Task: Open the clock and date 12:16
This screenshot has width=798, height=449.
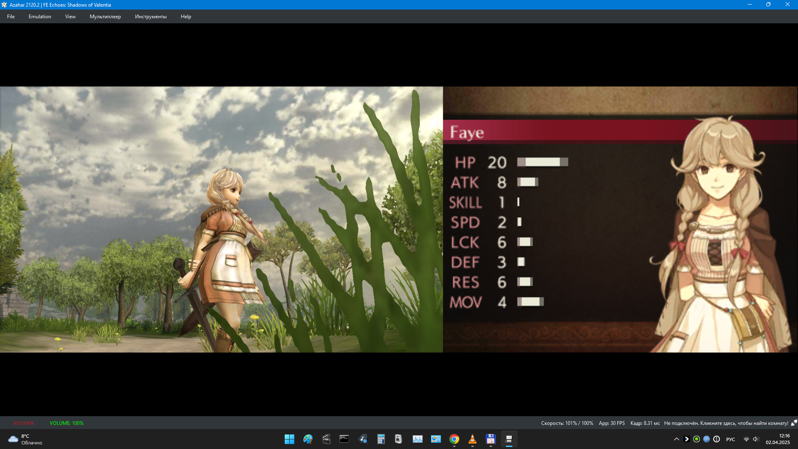Action: point(778,439)
